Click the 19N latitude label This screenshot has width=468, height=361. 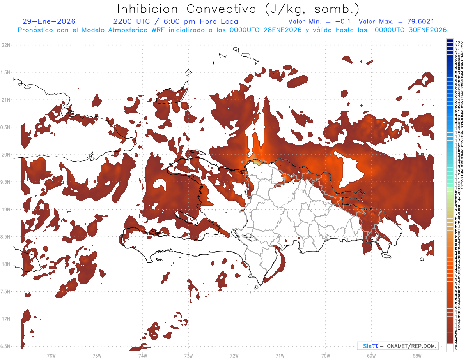(5, 210)
